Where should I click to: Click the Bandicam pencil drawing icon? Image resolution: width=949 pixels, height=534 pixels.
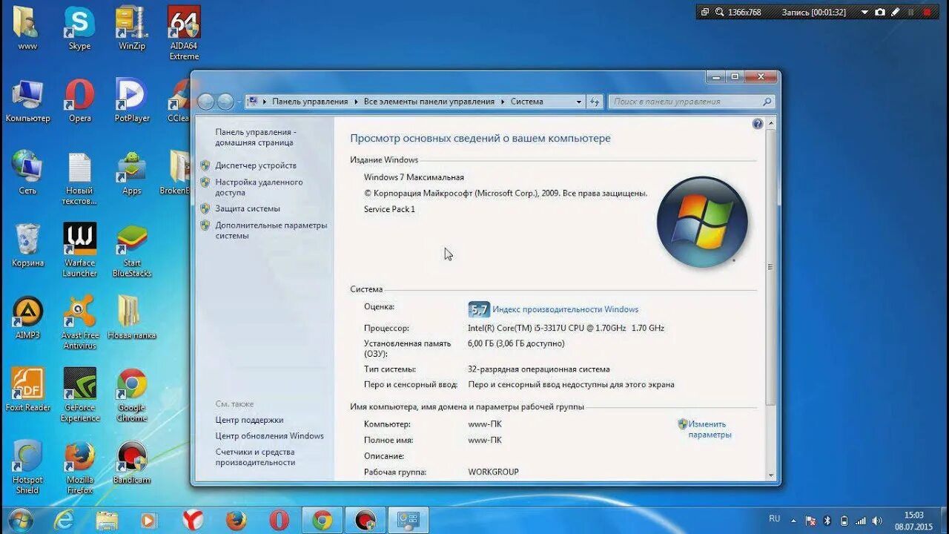point(895,12)
